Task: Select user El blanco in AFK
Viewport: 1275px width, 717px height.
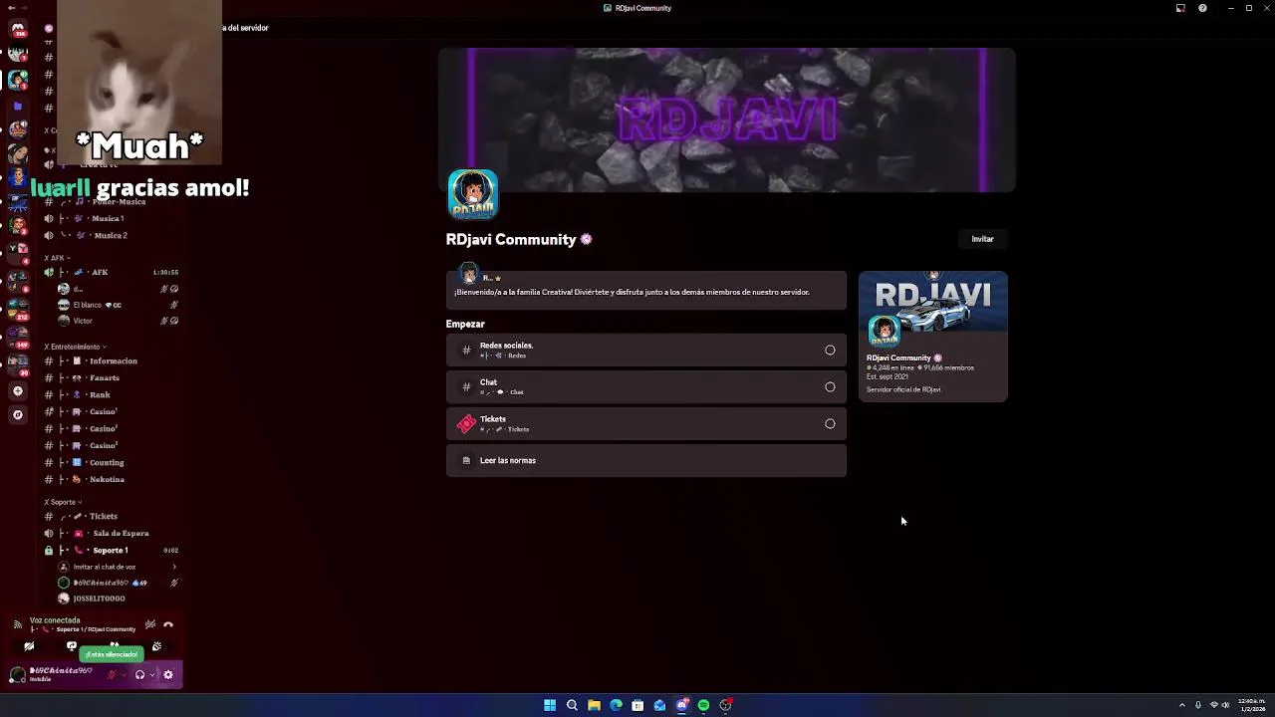Action: (x=120, y=305)
